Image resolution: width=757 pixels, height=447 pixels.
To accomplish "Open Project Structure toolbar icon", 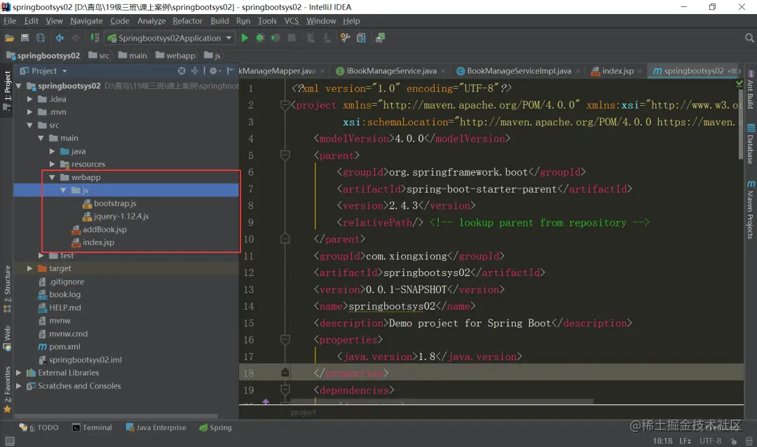I will tap(361, 38).
